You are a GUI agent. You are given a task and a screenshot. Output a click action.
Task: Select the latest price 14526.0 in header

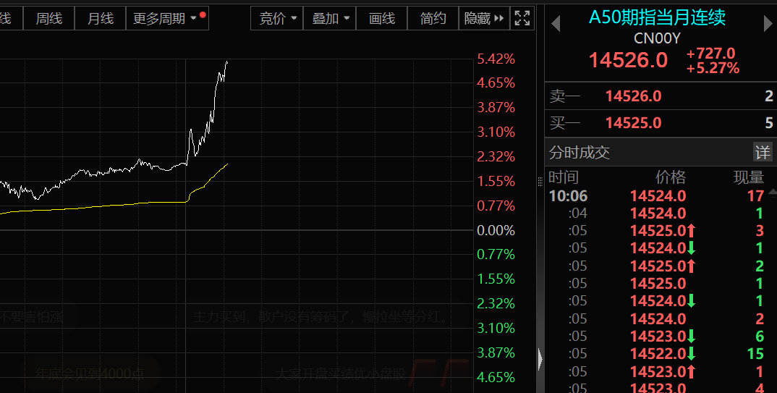pyautogui.click(x=628, y=61)
